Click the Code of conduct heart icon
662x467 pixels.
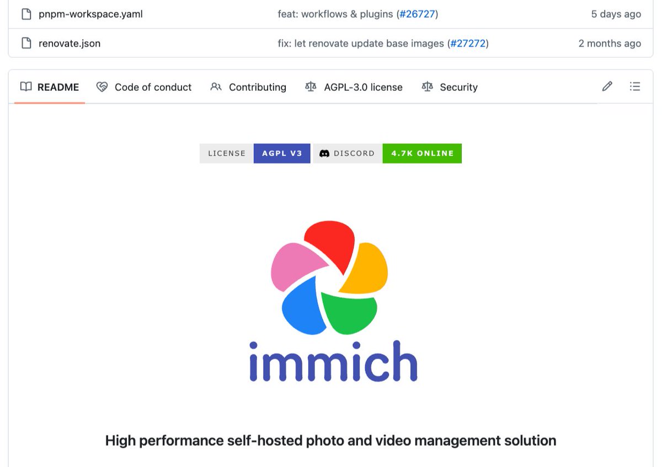coord(102,87)
